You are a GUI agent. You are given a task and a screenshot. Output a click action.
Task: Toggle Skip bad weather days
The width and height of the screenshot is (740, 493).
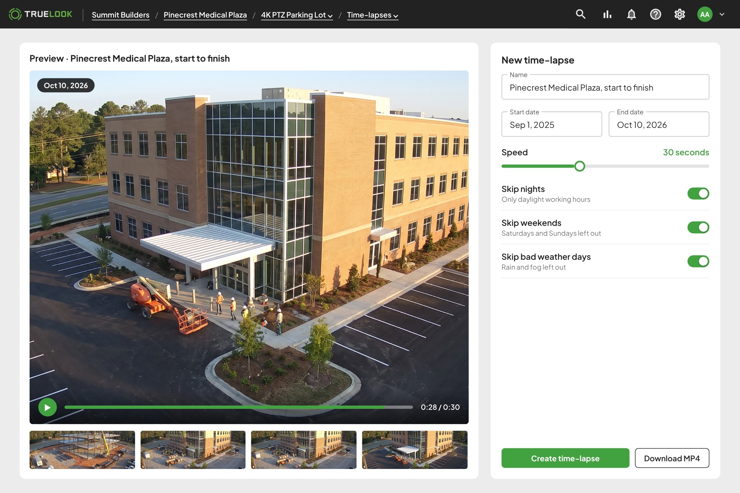click(698, 261)
